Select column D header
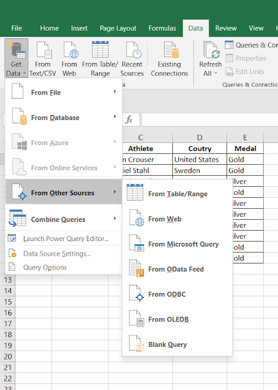The width and height of the screenshot is (278, 390). coord(200,137)
